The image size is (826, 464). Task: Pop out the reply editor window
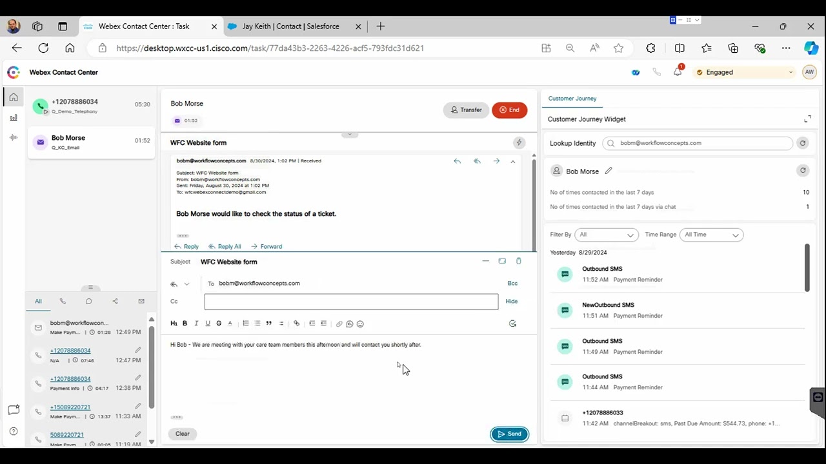tap(502, 261)
